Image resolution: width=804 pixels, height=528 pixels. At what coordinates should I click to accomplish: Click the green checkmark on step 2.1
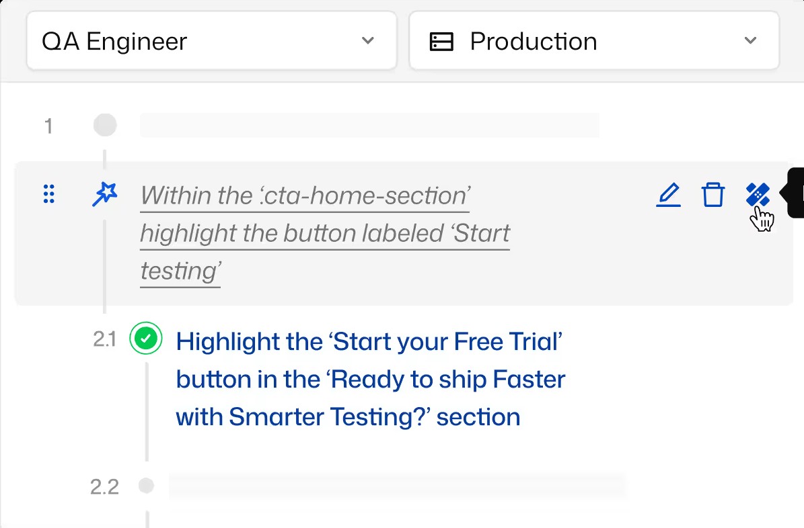(146, 338)
